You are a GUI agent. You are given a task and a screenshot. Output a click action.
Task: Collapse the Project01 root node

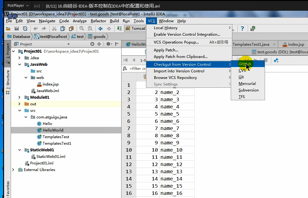pyautogui.click(x=14, y=51)
